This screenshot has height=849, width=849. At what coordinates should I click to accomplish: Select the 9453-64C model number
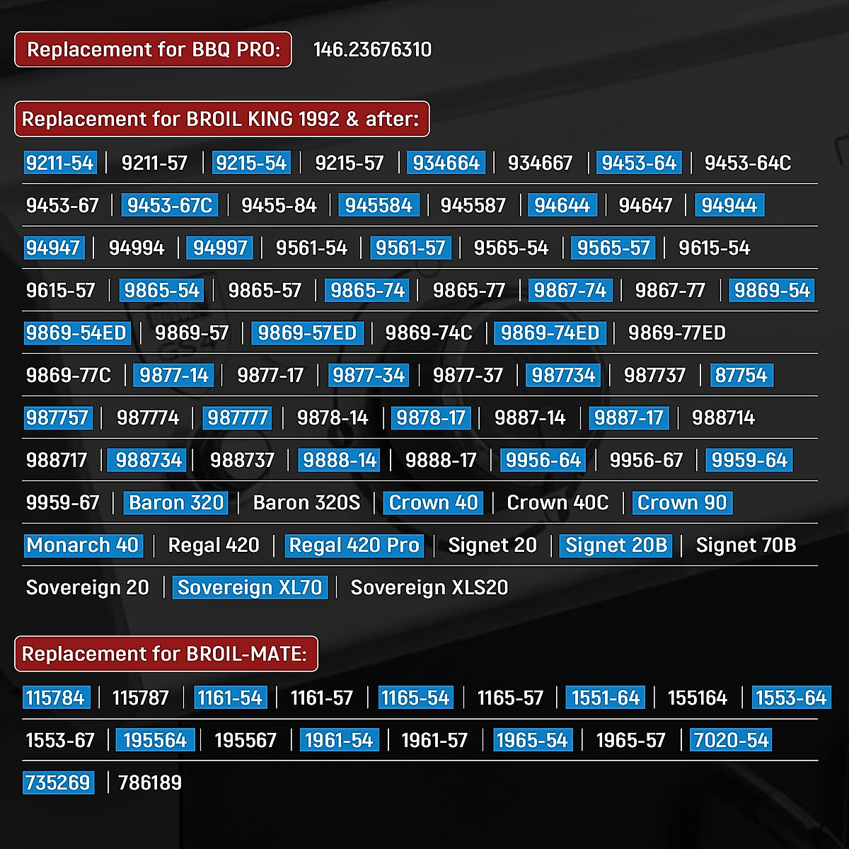pyautogui.click(x=747, y=163)
